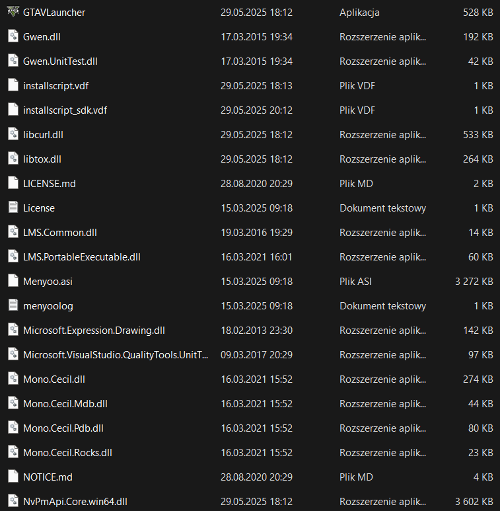Select the Mono.Cecil.Rocks.dll file name
500x511 pixels.
coord(67,452)
